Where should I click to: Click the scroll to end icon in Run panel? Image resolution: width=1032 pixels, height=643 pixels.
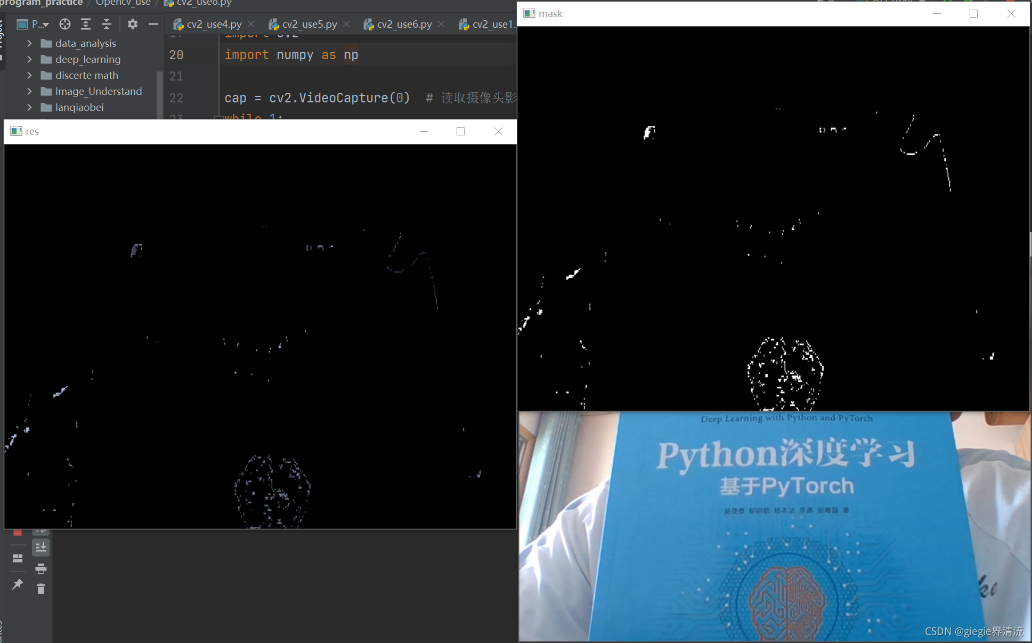click(x=41, y=548)
